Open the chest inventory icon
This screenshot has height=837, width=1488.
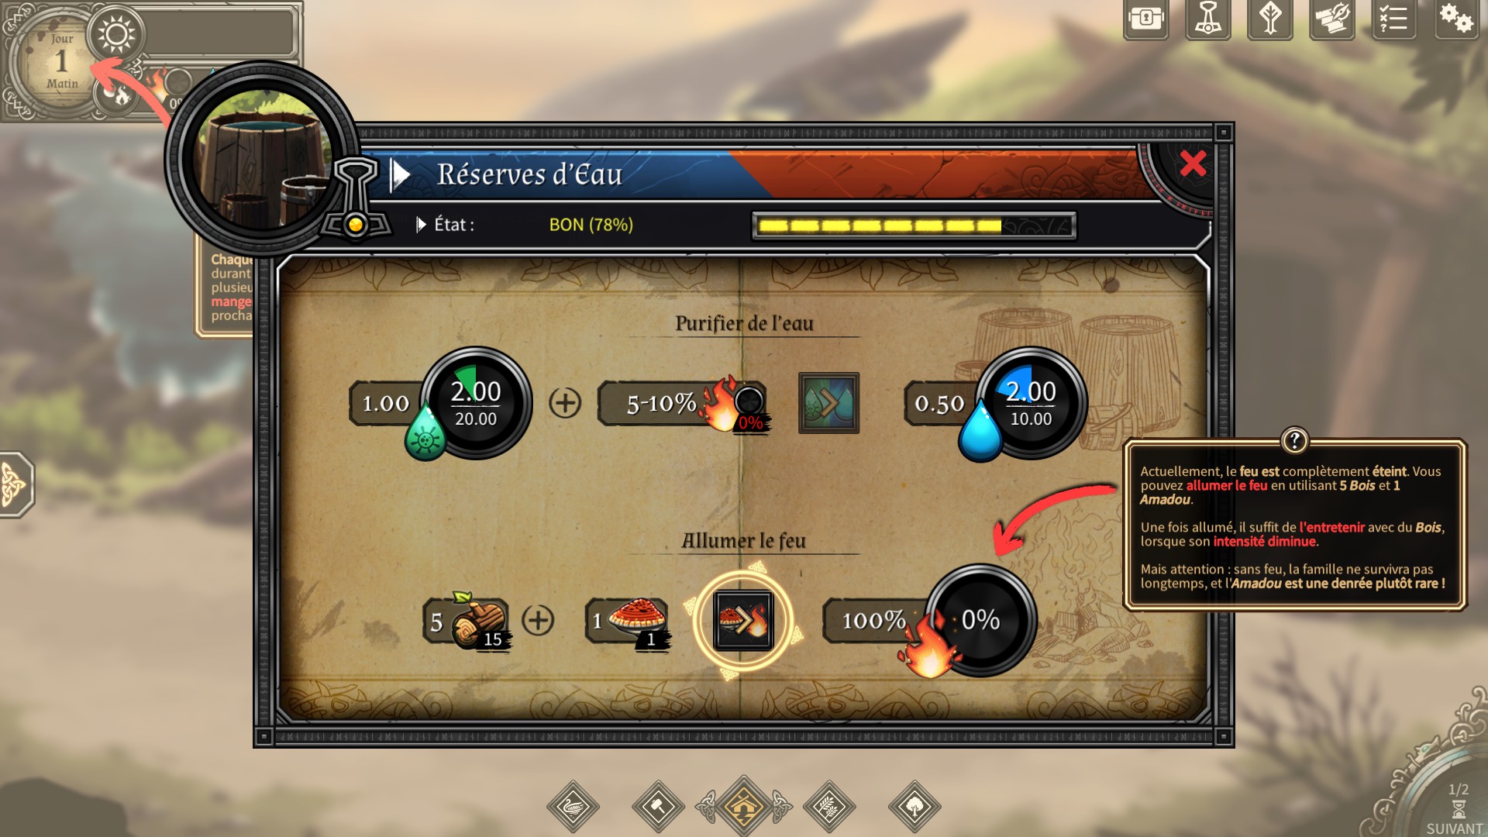(1145, 18)
